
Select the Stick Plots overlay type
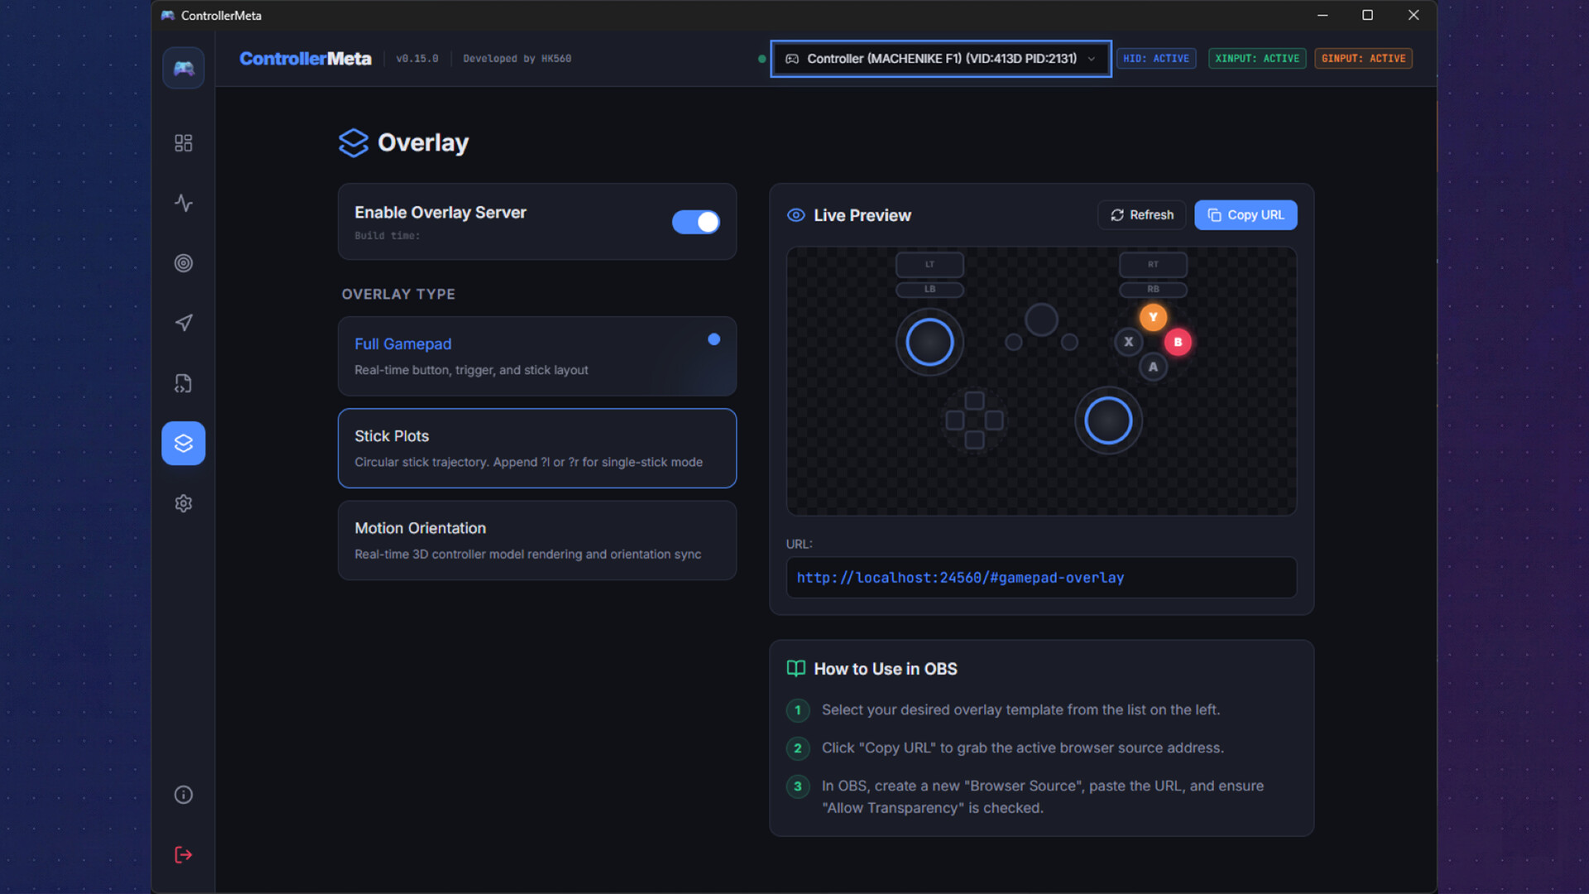[x=536, y=448]
